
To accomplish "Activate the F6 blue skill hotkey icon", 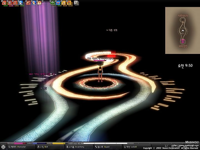I will [x=34, y=2].
